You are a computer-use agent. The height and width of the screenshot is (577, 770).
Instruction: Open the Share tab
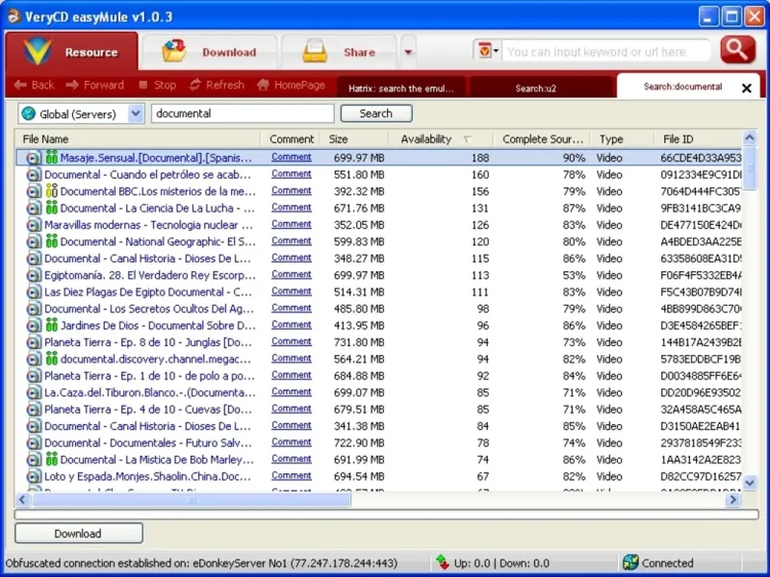point(340,52)
